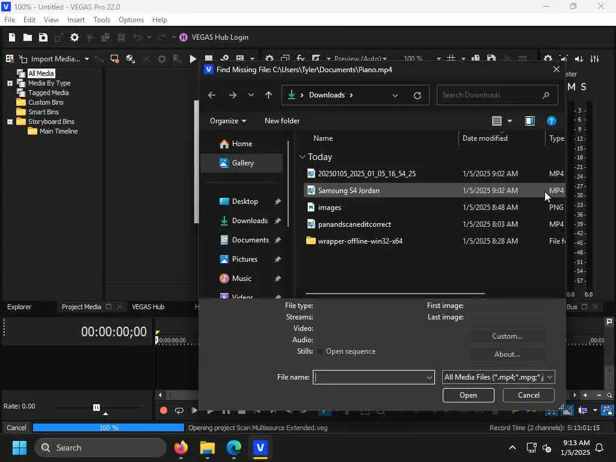Click the blue Help icon in dialog
The width and height of the screenshot is (616, 462).
pyautogui.click(x=552, y=121)
